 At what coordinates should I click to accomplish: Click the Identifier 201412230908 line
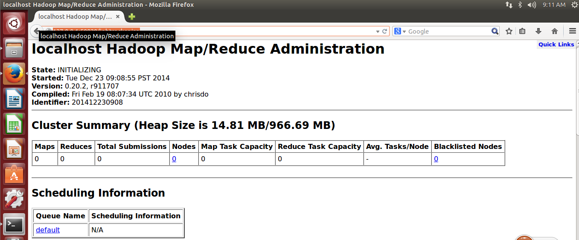click(77, 102)
